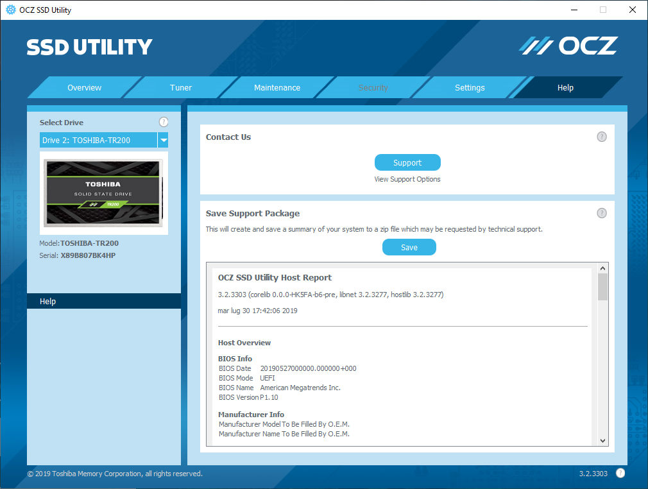This screenshot has width=648, height=489.
Task: Select Help item in left sidebar
Action: 103,302
